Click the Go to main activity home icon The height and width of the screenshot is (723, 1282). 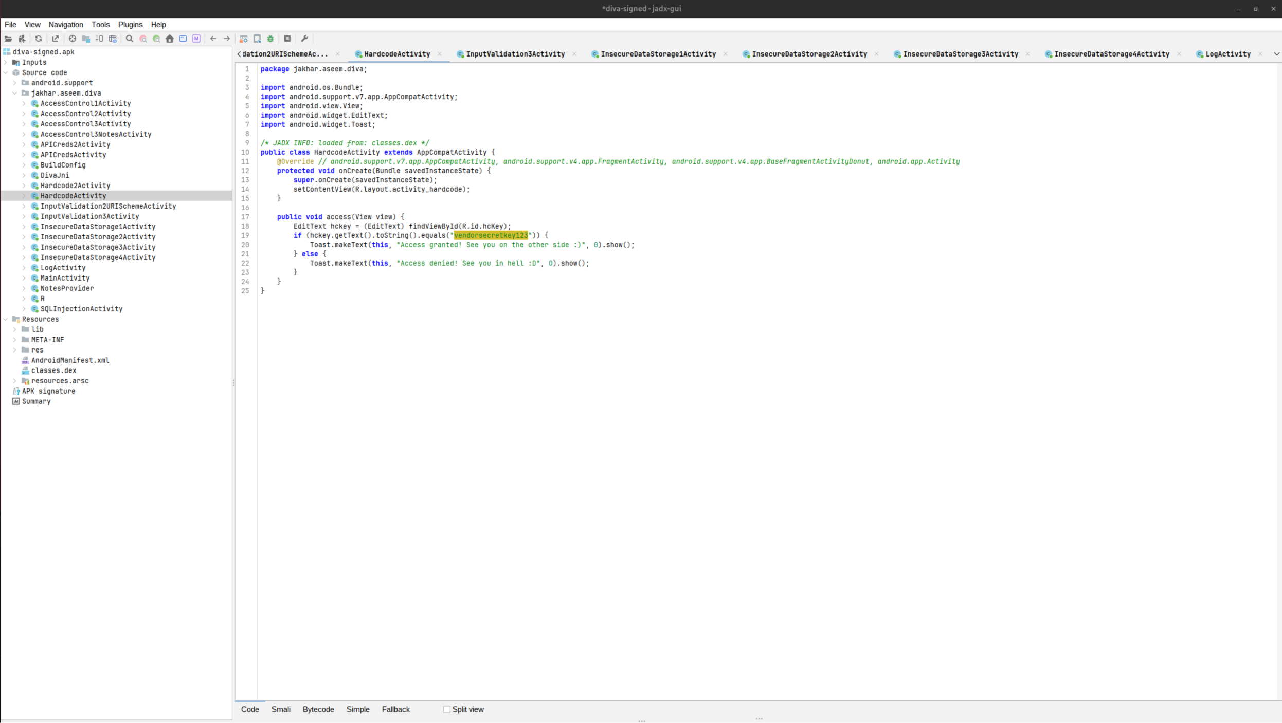coord(170,39)
